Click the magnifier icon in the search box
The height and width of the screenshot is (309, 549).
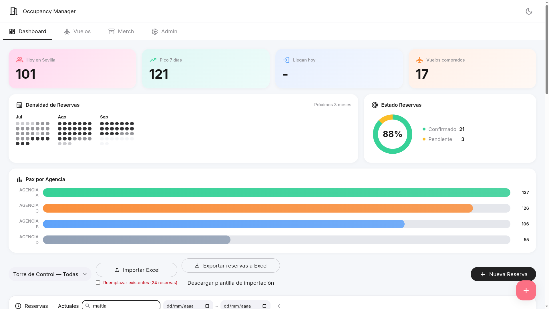(x=88, y=306)
